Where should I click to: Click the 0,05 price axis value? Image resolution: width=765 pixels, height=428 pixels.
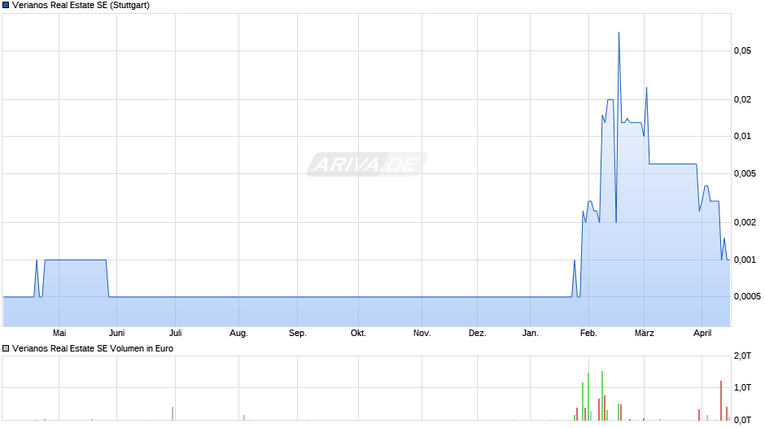(x=742, y=50)
